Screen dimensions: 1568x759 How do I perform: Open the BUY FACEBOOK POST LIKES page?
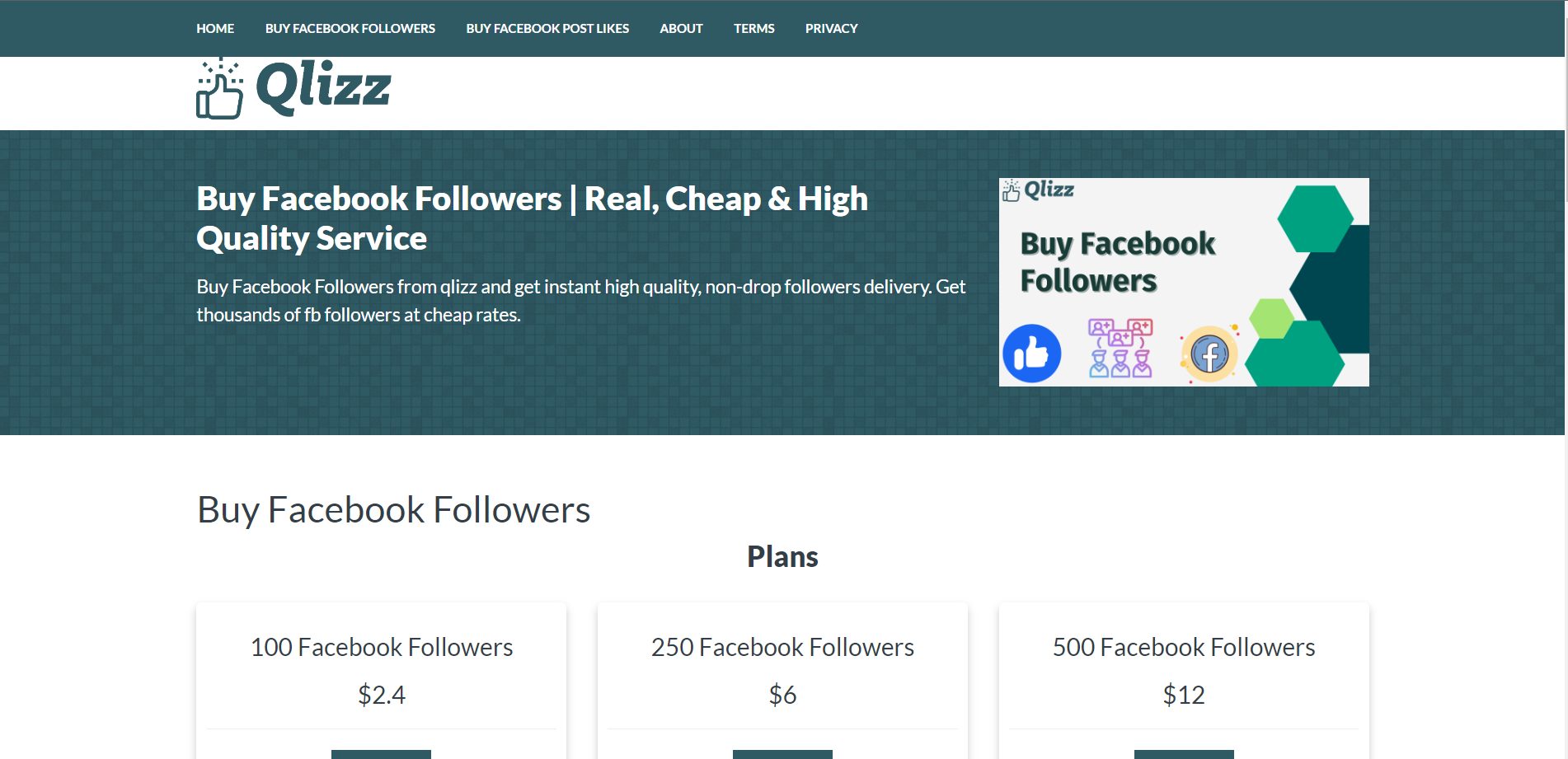(x=547, y=28)
